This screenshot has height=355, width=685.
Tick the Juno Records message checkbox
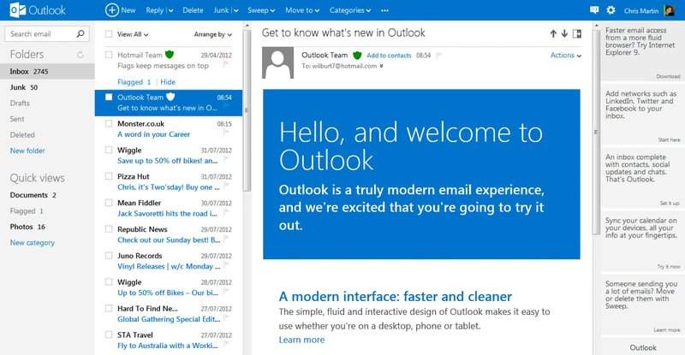pyautogui.click(x=109, y=256)
